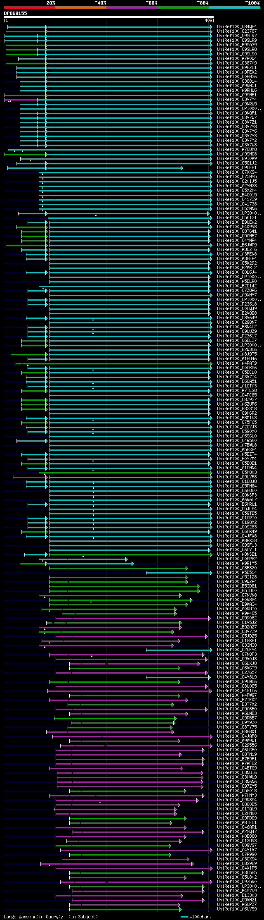Open hit UniRef100_Q9SLR7
The width and height of the screenshot is (264, 920).
click(237, 36)
